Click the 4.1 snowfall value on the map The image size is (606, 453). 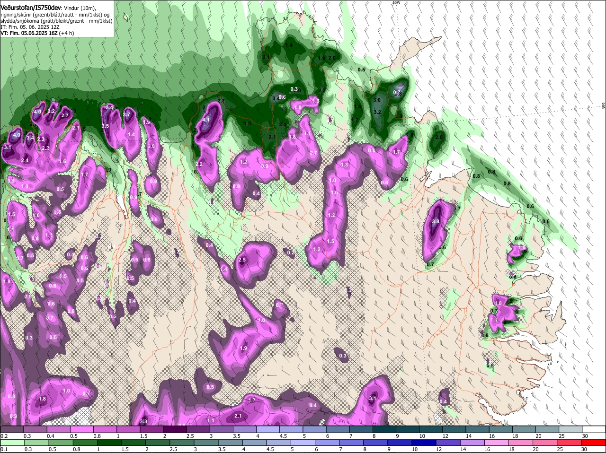click(205, 120)
